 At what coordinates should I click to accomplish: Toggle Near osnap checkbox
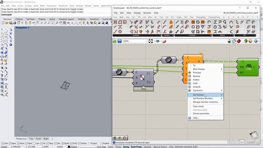tap(10, 143)
